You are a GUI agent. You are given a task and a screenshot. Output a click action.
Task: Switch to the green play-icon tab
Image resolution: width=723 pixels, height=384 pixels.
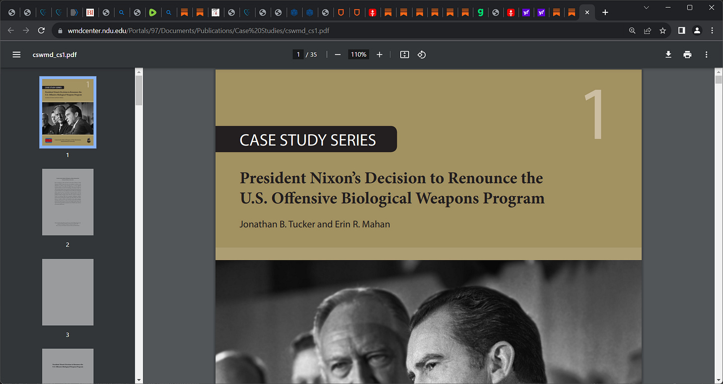[x=153, y=12]
